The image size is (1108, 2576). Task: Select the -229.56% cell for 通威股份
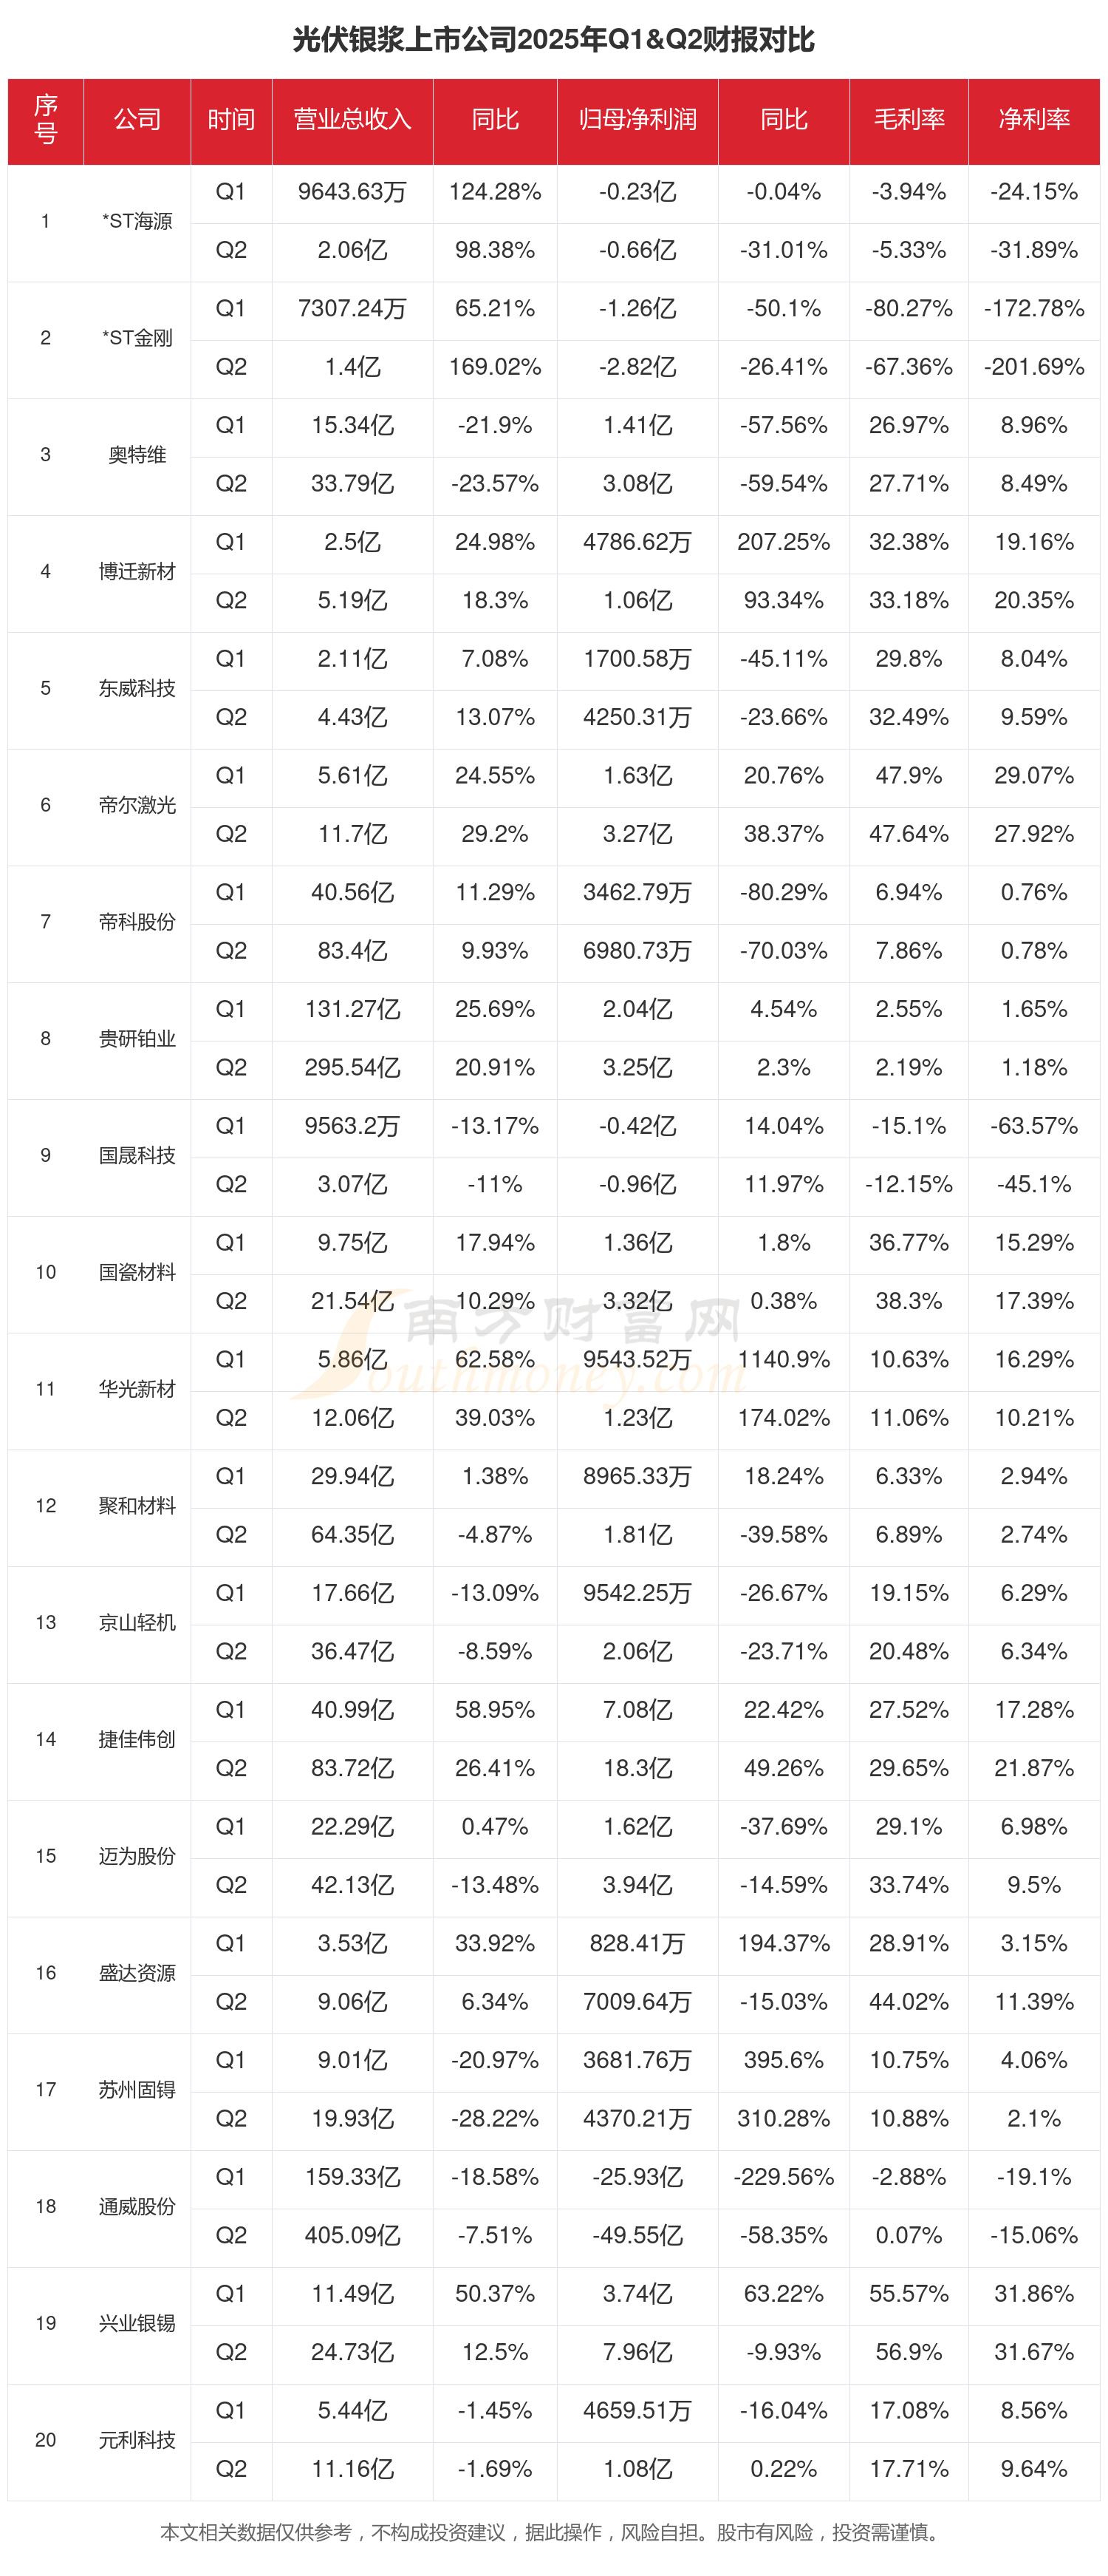coord(783,2177)
